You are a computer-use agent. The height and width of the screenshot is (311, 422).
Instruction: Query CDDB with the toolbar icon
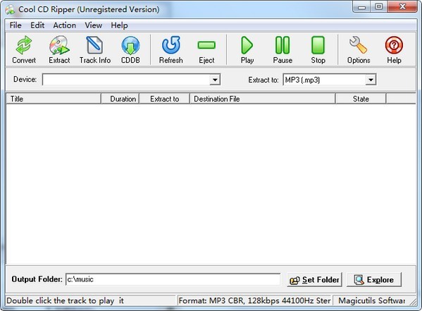click(130, 49)
